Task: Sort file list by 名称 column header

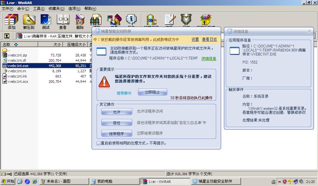Action: click(x=20, y=45)
